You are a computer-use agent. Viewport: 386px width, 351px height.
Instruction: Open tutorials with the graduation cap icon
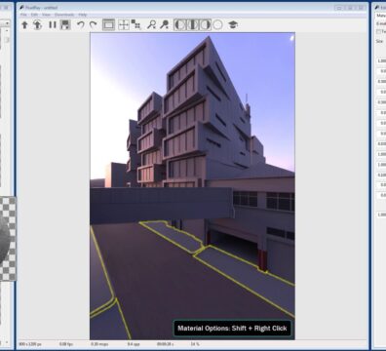tap(233, 24)
